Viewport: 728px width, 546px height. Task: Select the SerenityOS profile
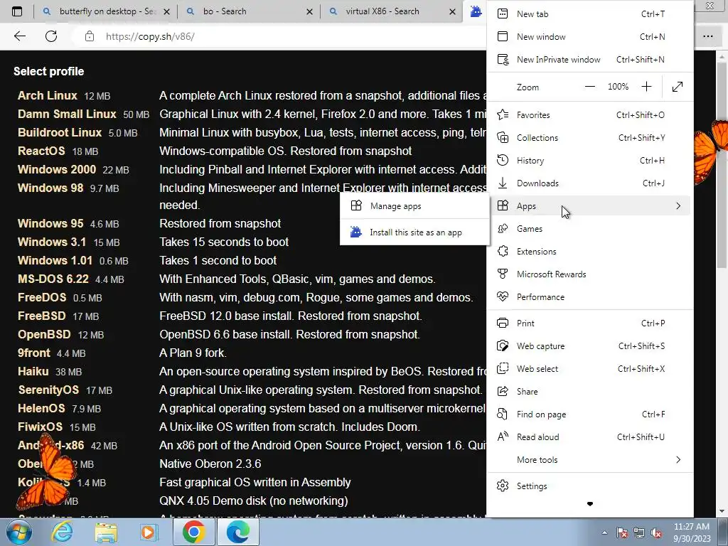(48, 390)
